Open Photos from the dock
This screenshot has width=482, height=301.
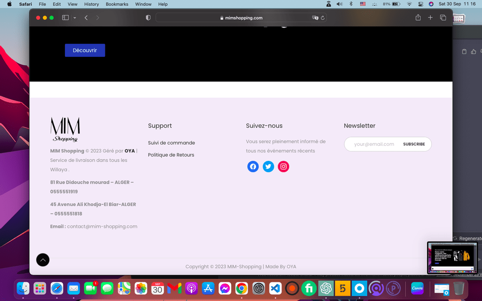click(141, 288)
